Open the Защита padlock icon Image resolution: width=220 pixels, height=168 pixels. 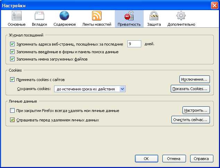[x=154, y=16]
